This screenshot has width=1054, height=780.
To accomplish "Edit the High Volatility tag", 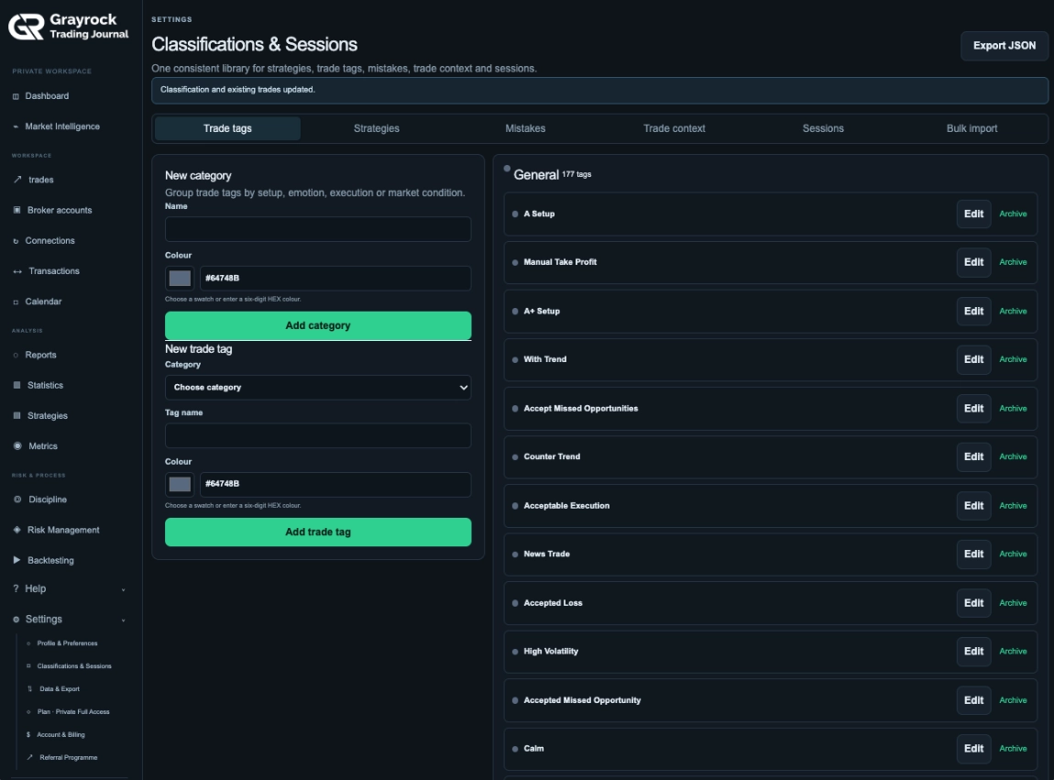I will pos(973,652).
